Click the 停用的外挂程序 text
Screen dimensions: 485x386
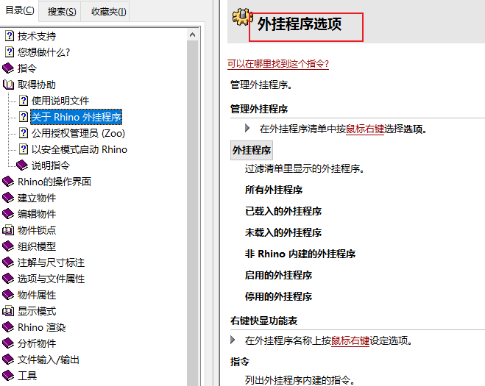(279, 296)
